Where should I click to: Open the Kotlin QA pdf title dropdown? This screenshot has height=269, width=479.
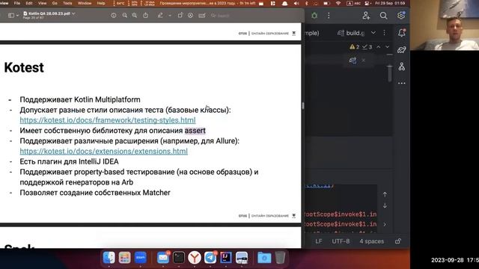73,13
